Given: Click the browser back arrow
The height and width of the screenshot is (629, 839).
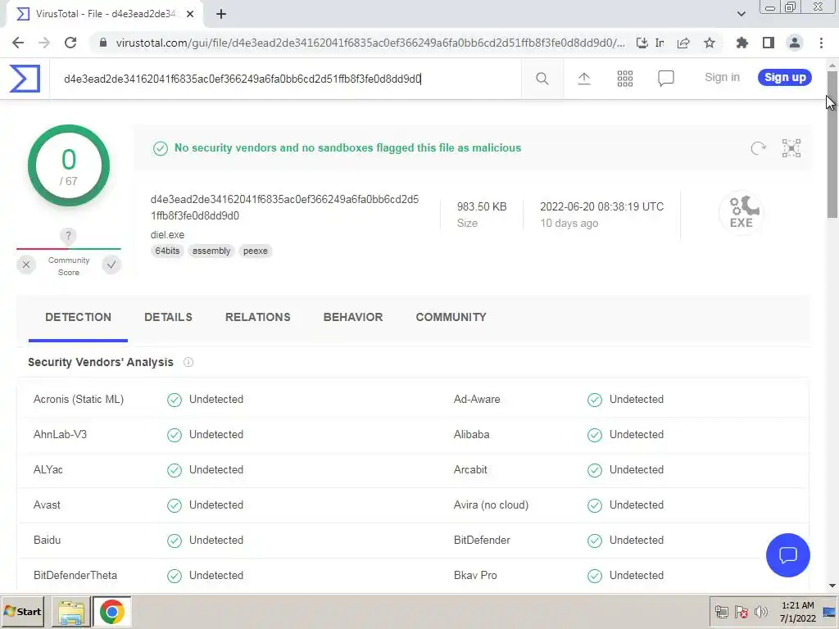Looking at the screenshot, I should [18, 43].
